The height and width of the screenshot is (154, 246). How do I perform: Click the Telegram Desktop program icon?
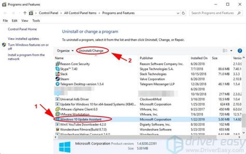58,84
